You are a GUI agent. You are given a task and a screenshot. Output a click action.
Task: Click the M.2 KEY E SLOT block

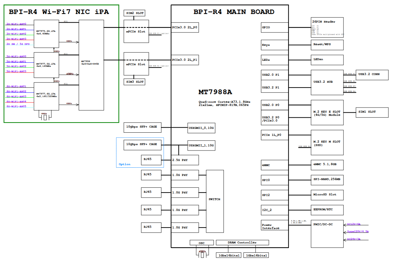pos(327,113)
